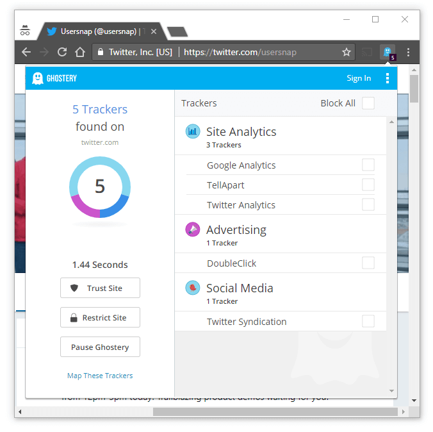Screen dimensions: 433x432
Task: Block the TellApart tracker
Action: (x=368, y=185)
